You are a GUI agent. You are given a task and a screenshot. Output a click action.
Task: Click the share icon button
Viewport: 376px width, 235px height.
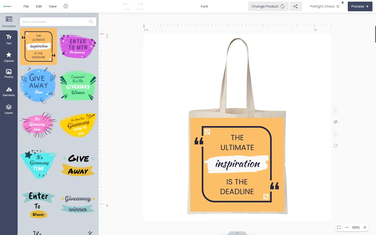point(295,6)
